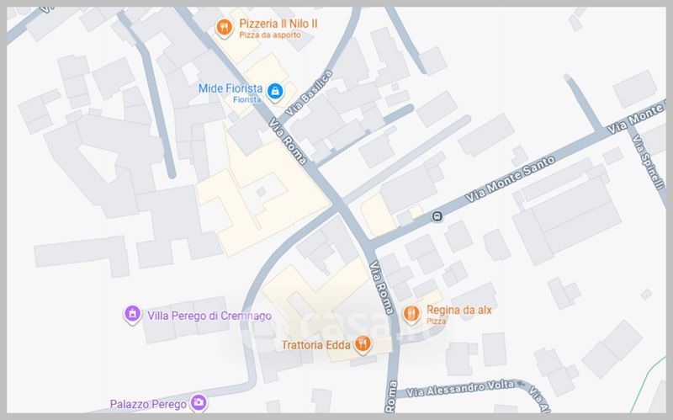
Task: Click the bus stop icon on Via Monte Santo
Action: [x=437, y=216]
